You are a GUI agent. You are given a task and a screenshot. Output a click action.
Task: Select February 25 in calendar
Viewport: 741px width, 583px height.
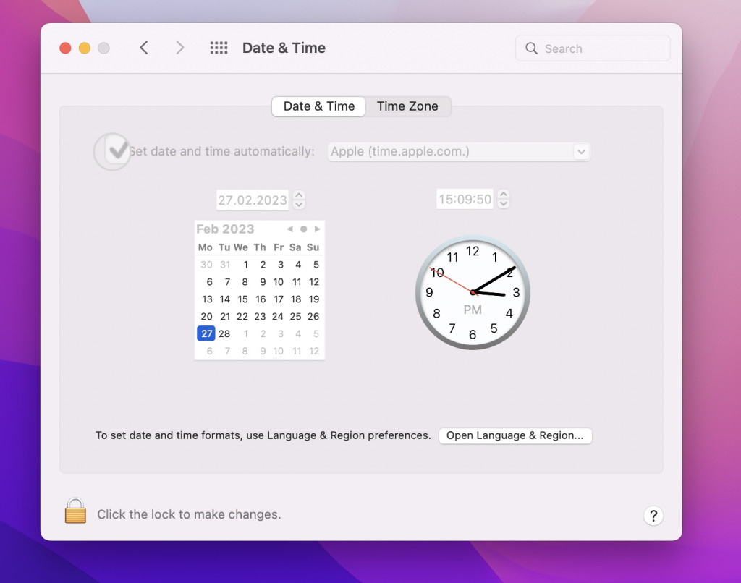296,317
